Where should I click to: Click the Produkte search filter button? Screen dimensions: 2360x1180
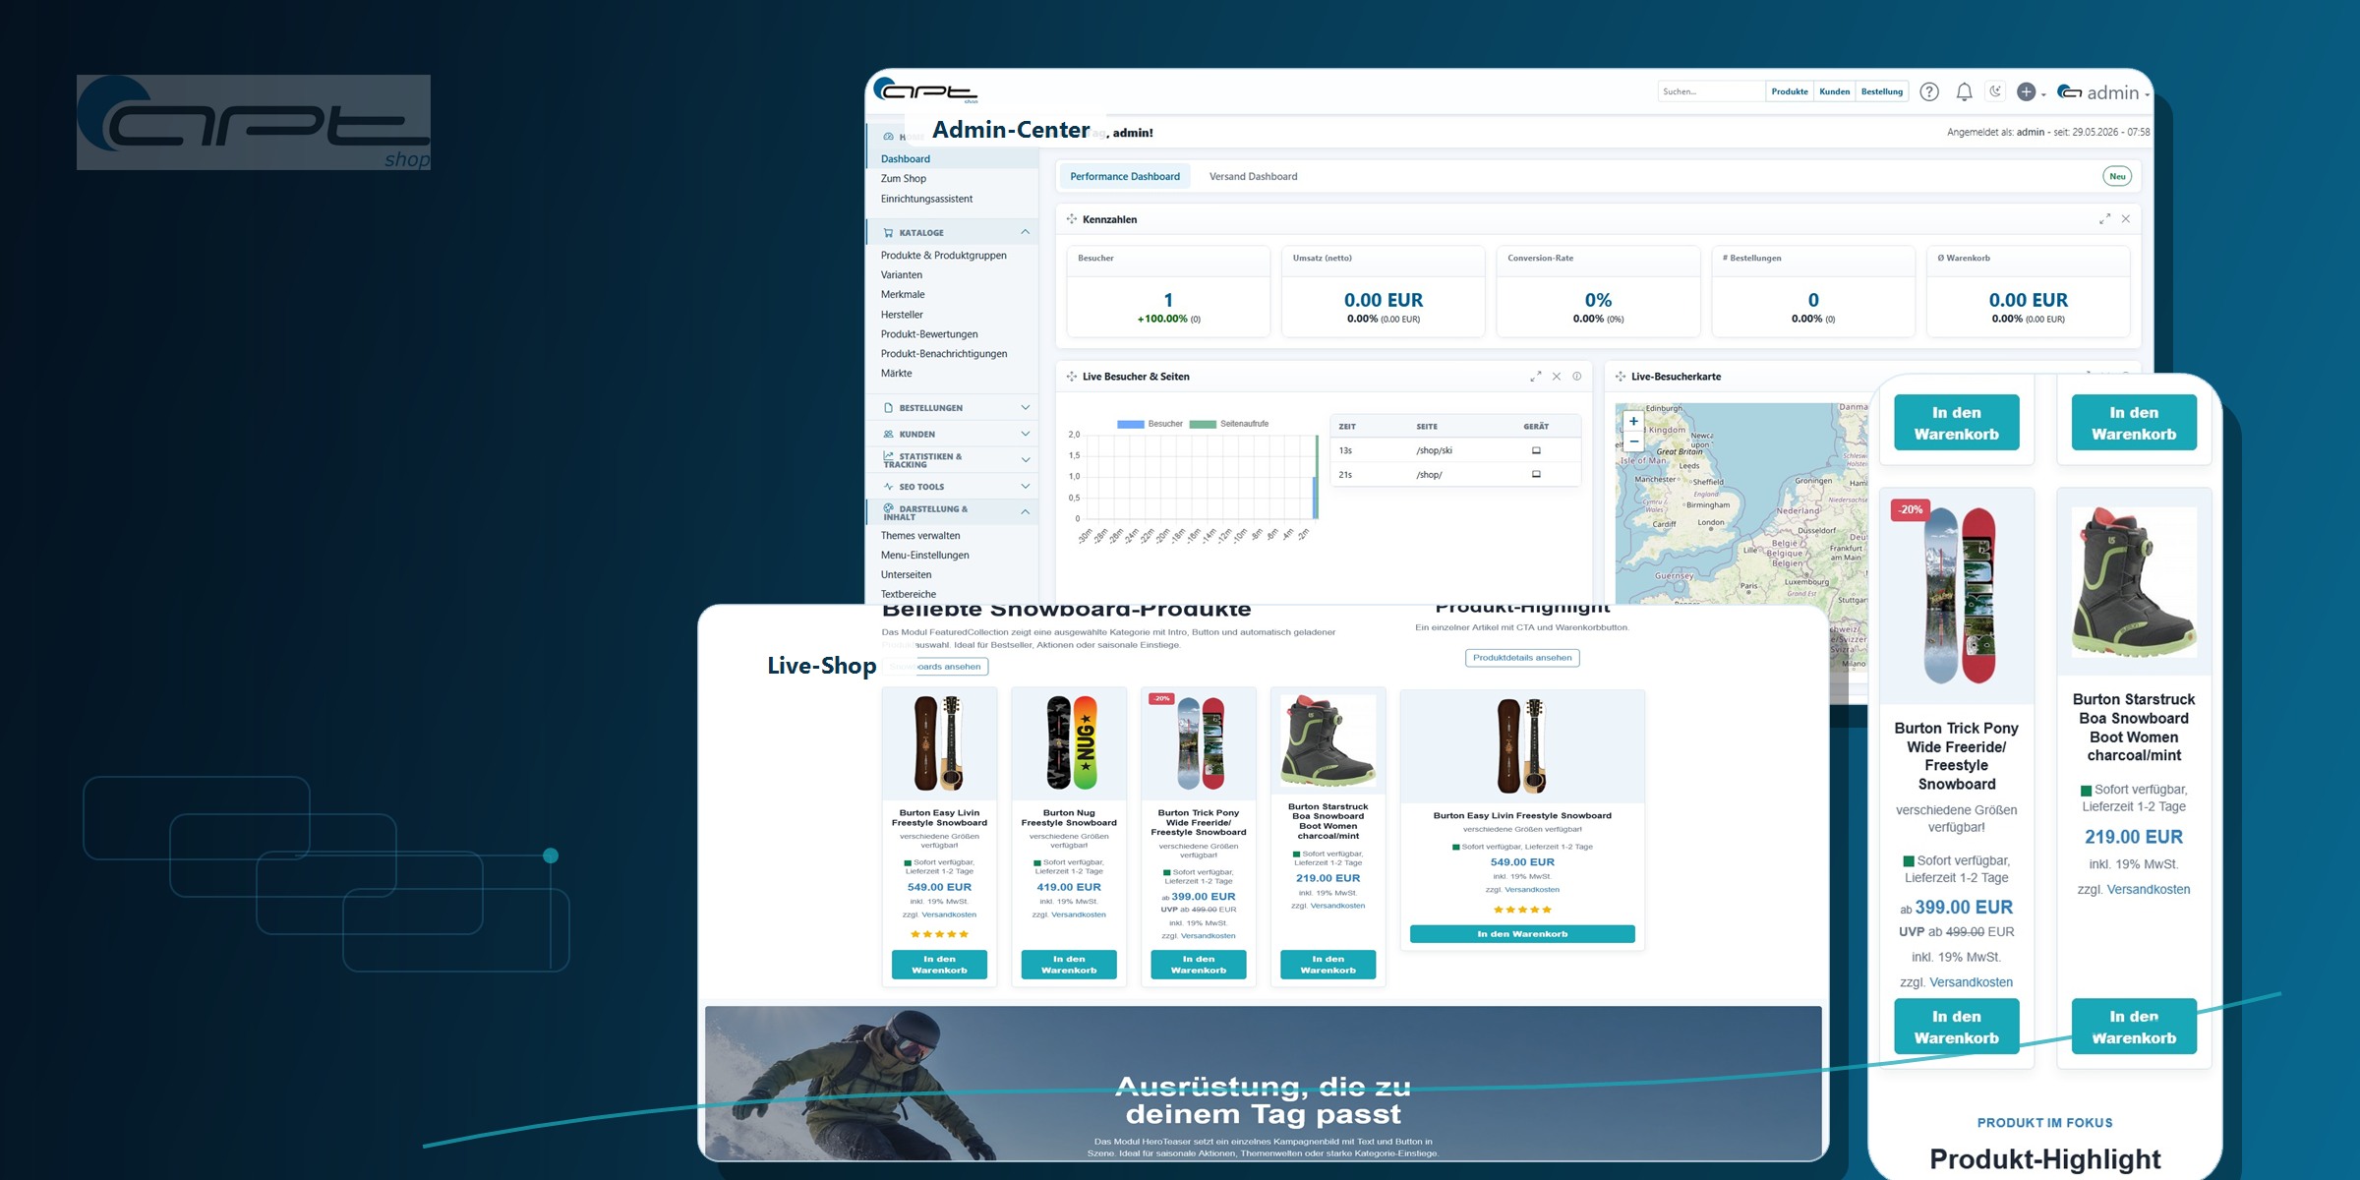(1790, 91)
